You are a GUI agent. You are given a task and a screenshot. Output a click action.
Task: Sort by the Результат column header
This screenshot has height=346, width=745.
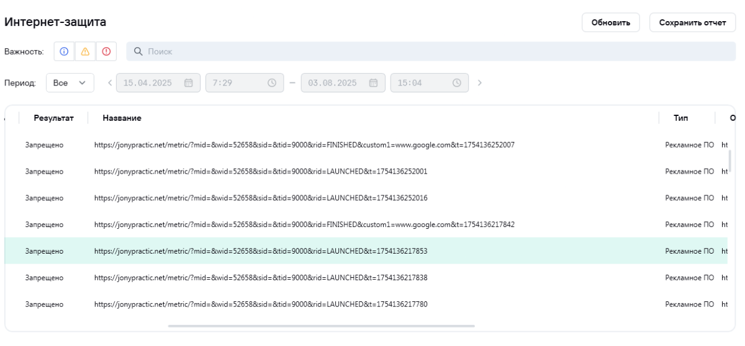[x=53, y=118]
